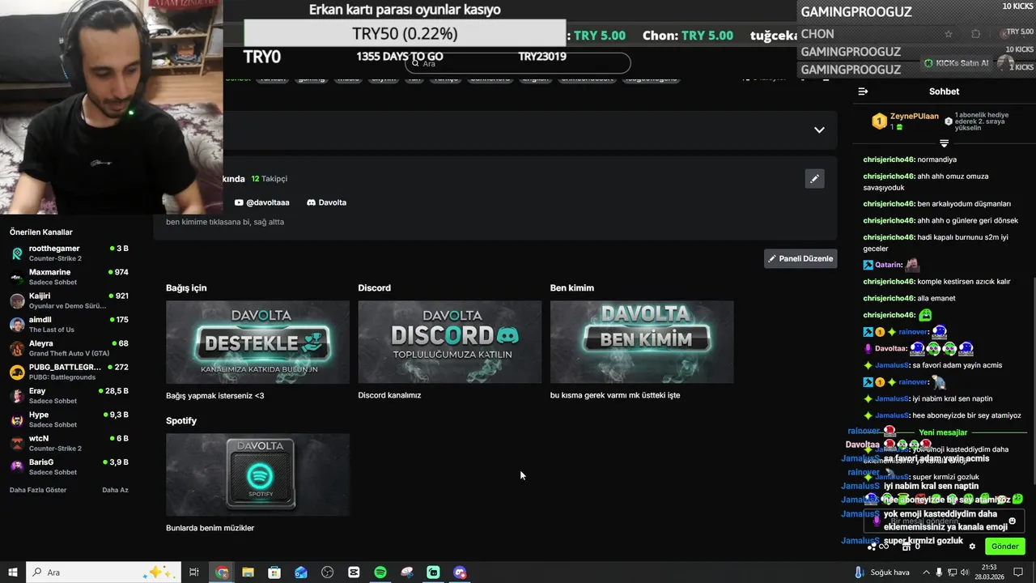Click the text Bağış yapmak isterseniz <3

215,396
